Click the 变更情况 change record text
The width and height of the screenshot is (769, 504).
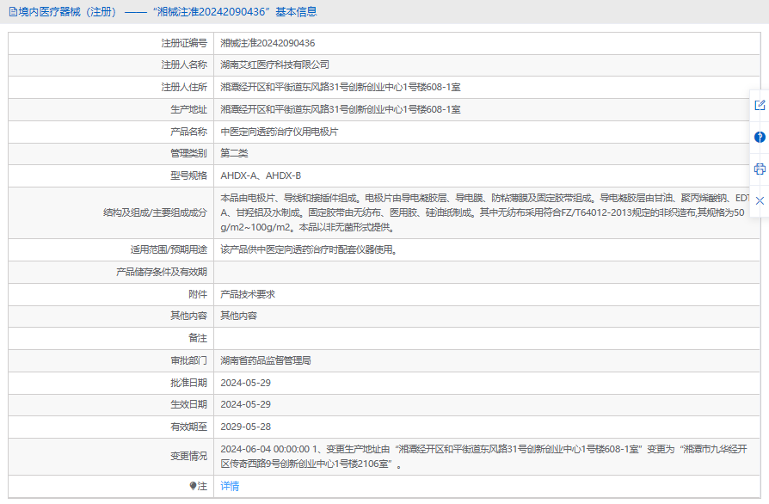pos(483,457)
